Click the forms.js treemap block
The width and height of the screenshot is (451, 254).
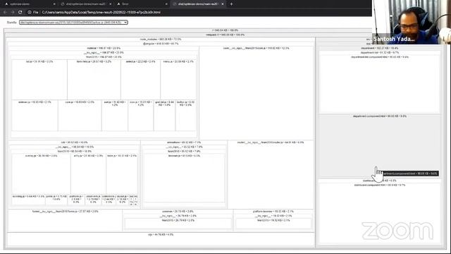point(65,220)
